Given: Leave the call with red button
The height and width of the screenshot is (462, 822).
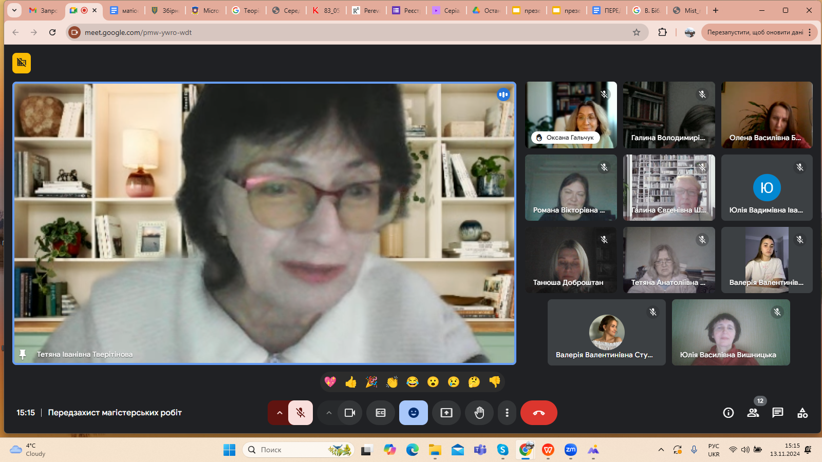Looking at the screenshot, I should tap(538, 413).
